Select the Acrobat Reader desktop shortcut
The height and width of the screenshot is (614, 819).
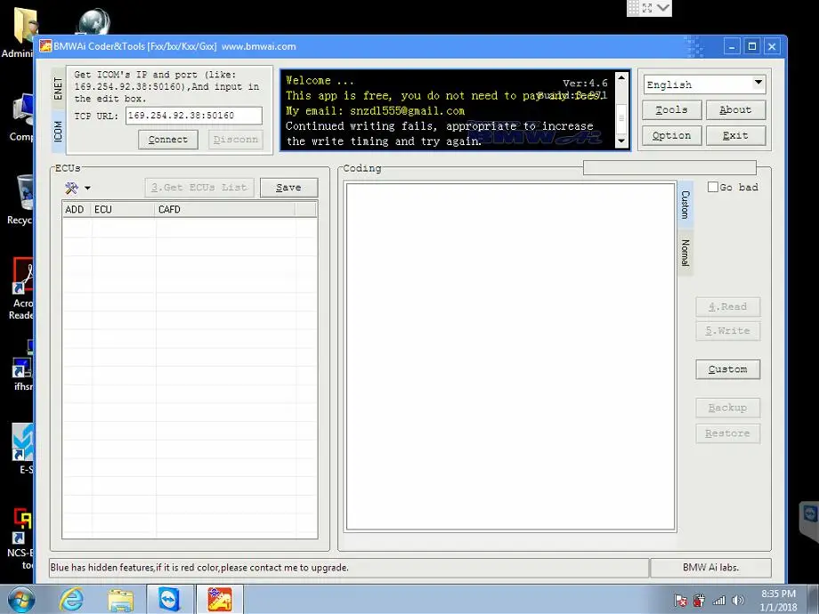(x=20, y=288)
